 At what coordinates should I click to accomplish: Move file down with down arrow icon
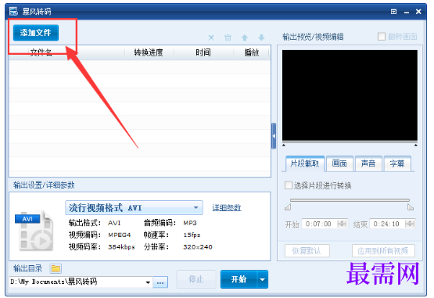(261, 38)
